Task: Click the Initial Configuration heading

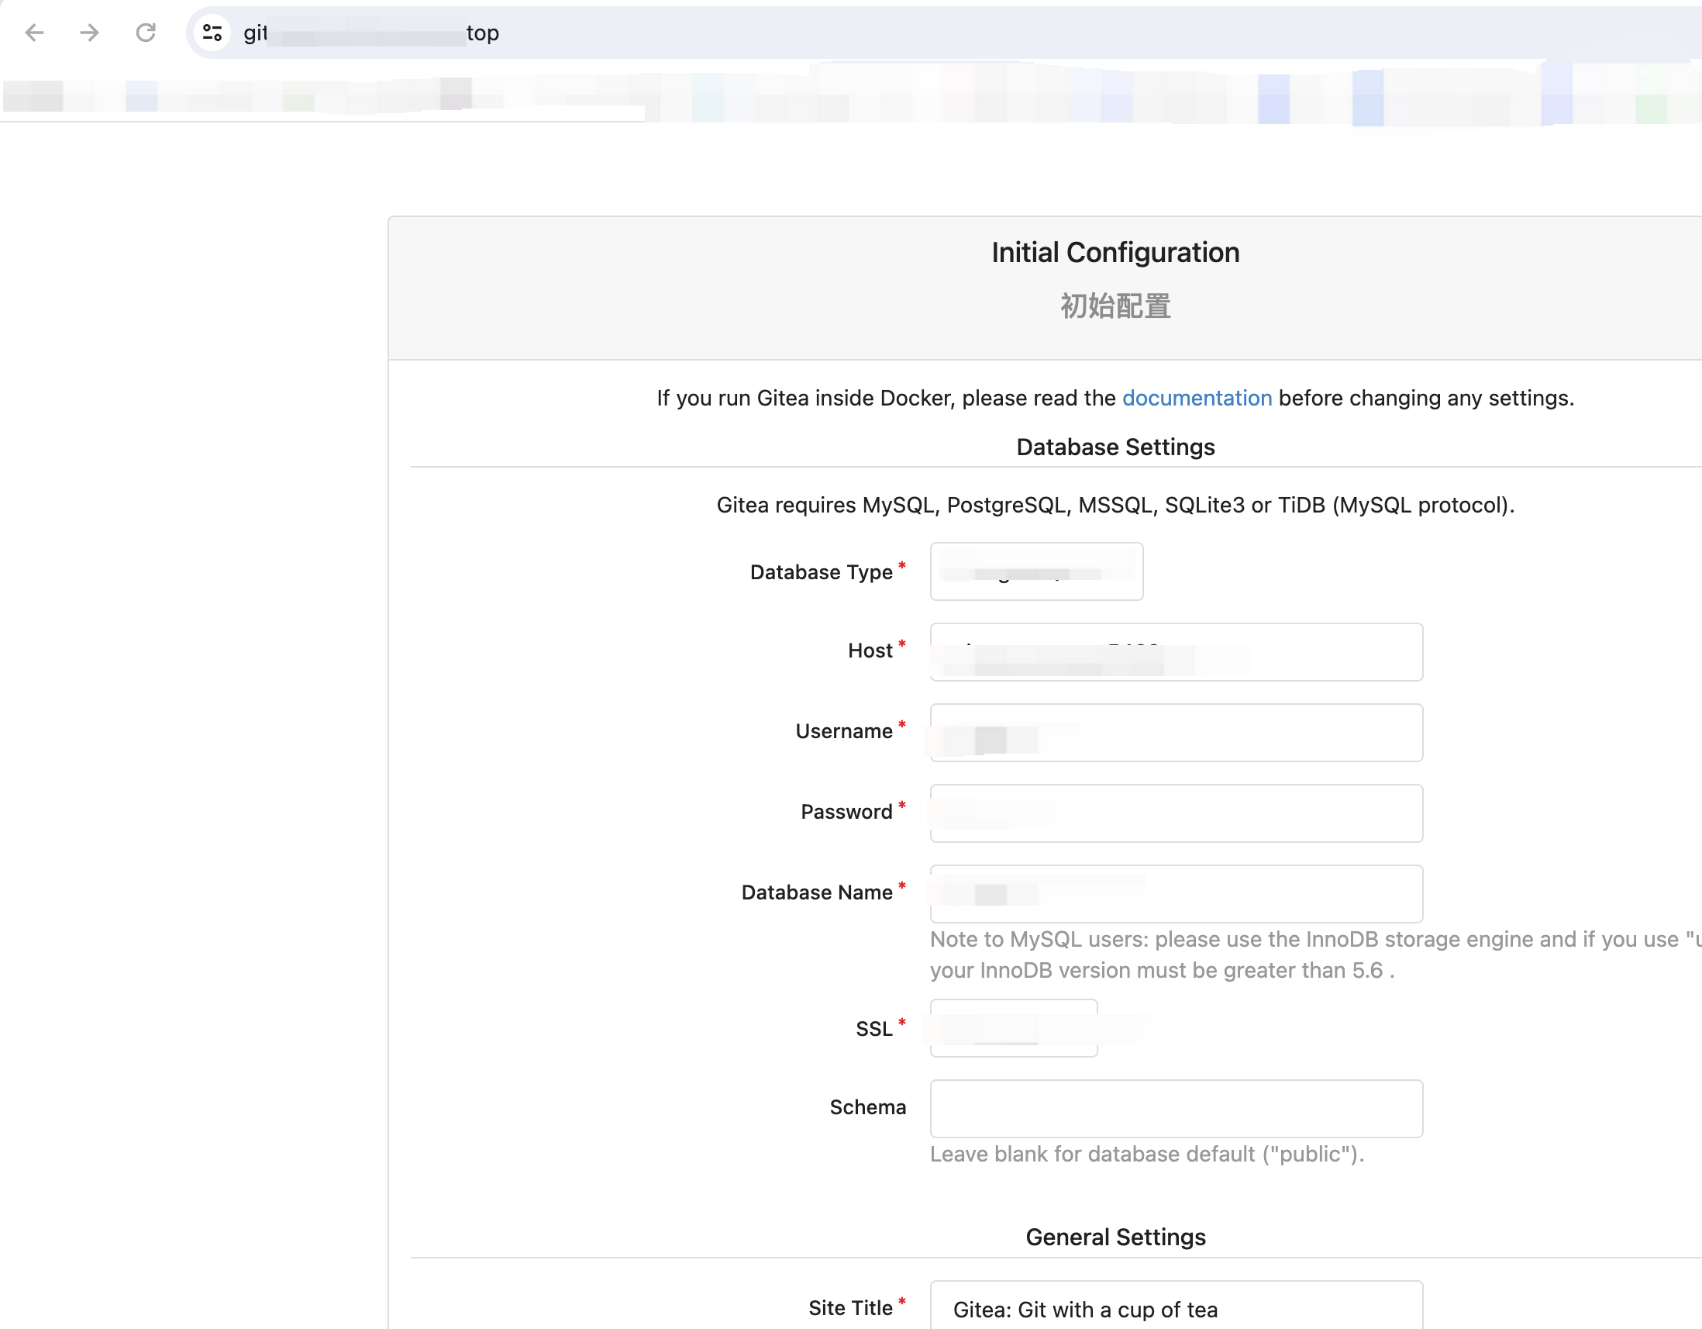Action: [x=1115, y=253]
